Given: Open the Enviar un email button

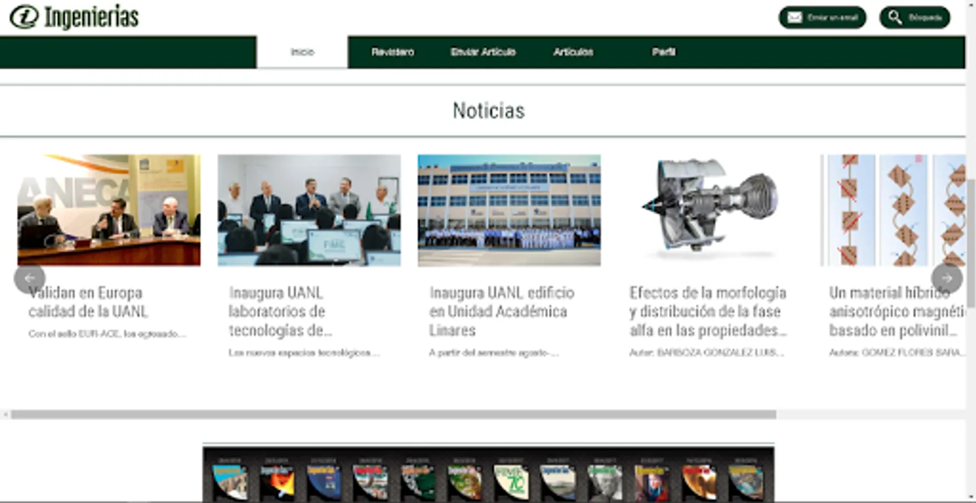Looking at the screenshot, I should coord(822,17).
